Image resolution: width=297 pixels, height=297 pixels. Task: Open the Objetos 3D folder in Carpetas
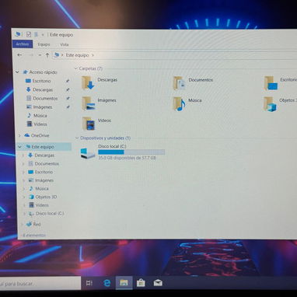pos(281,103)
